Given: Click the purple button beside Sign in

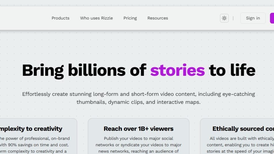Looking at the screenshot, I should tap(272, 18).
